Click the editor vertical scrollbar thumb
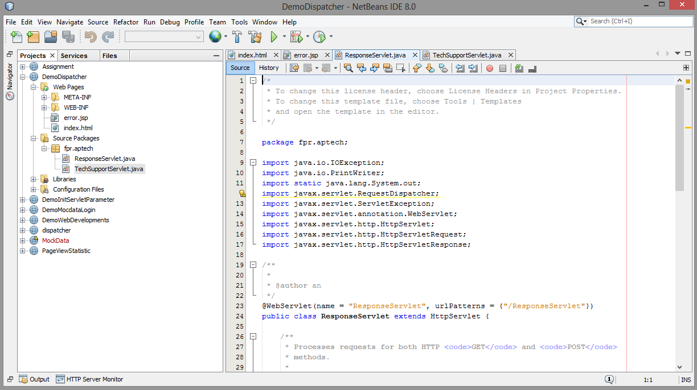The height and width of the screenshot is (390, 697). (x=679, y=138)
